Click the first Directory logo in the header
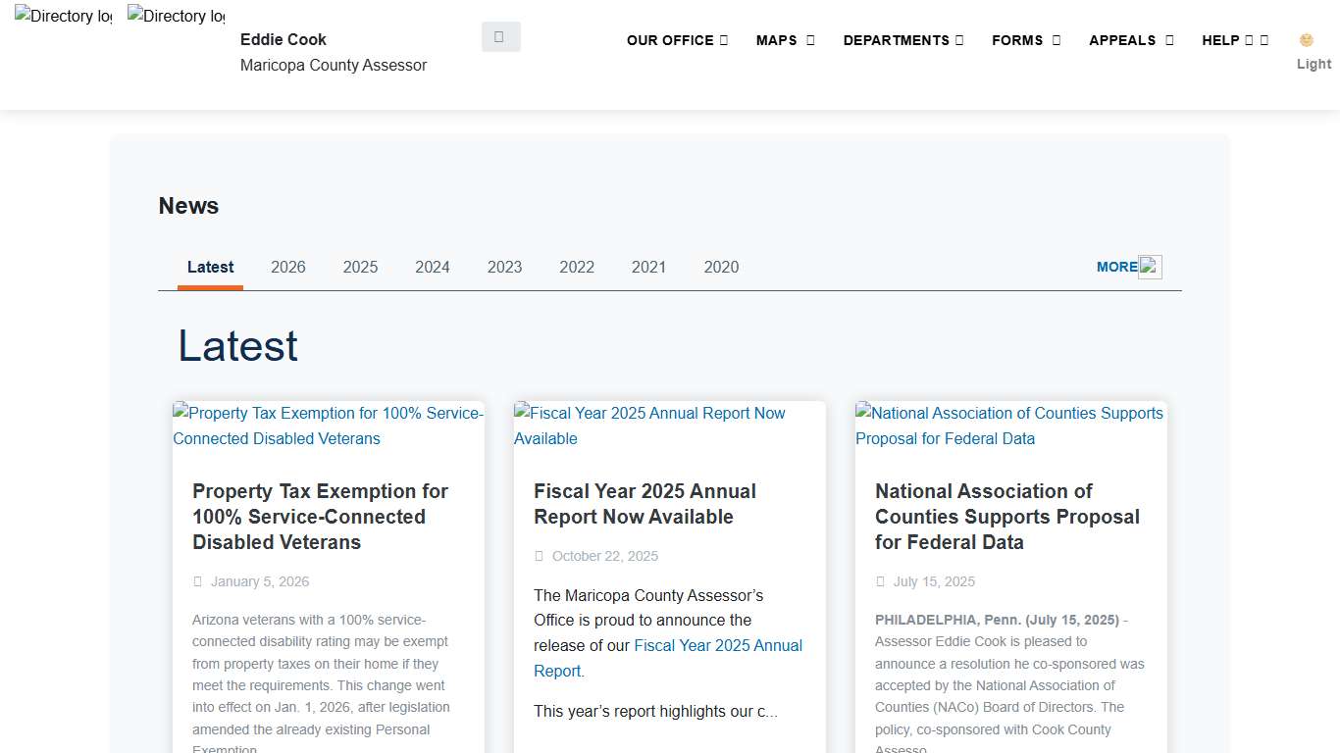The image size is (1340, 753). click(x=62, y=16)
